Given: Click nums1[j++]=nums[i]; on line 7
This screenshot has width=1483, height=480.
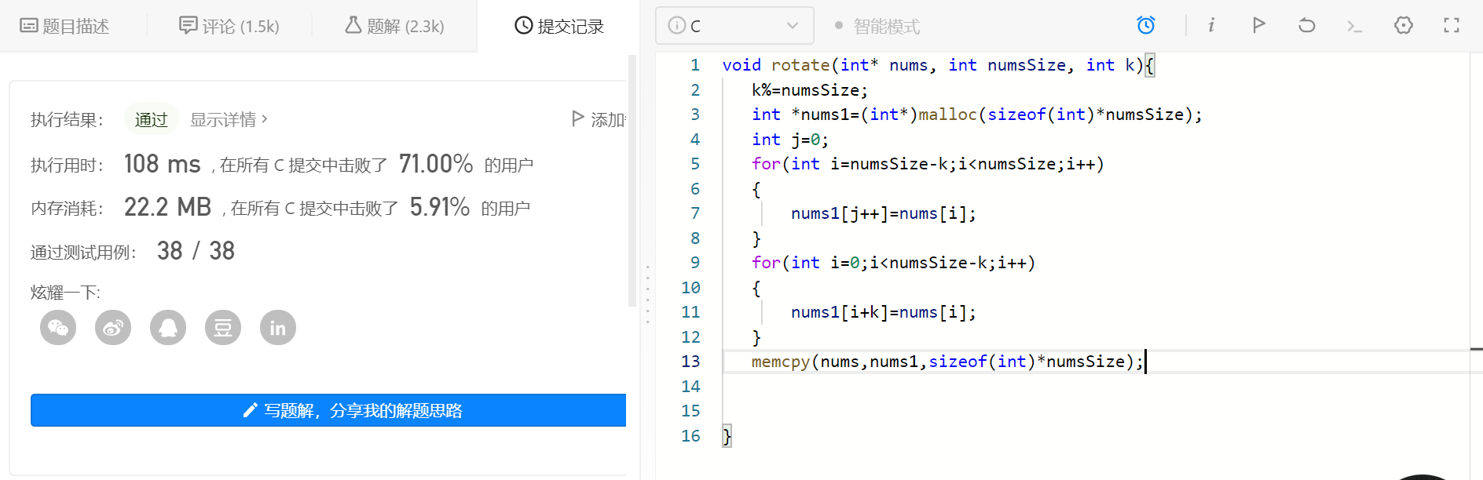Looking at the screenshot, I should (x=884, y=213).
